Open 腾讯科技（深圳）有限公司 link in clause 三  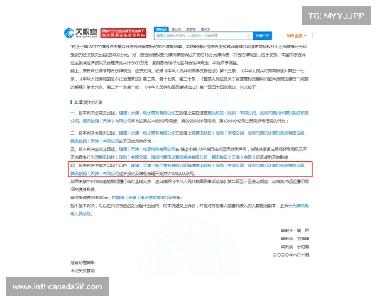123,157
